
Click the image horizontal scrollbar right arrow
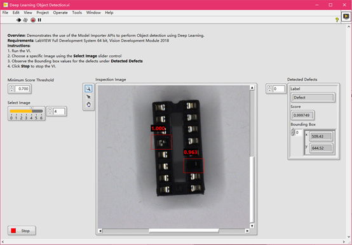[247, 230]
